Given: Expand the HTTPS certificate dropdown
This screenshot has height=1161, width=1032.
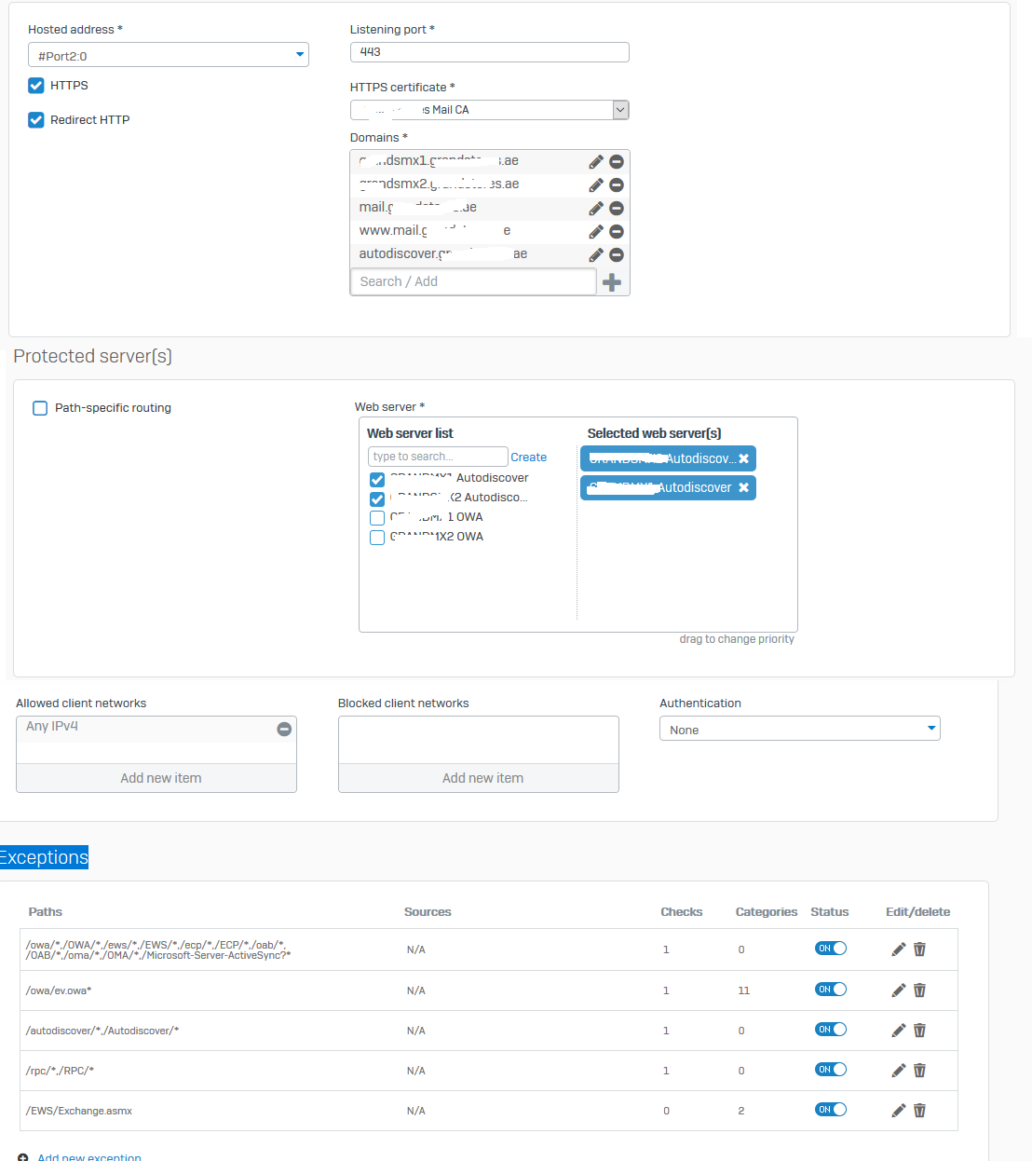Looking at the screenshot, I should click(x=620, y=110).
